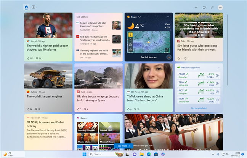Add TSLA to the watchlist

[217, 83]
